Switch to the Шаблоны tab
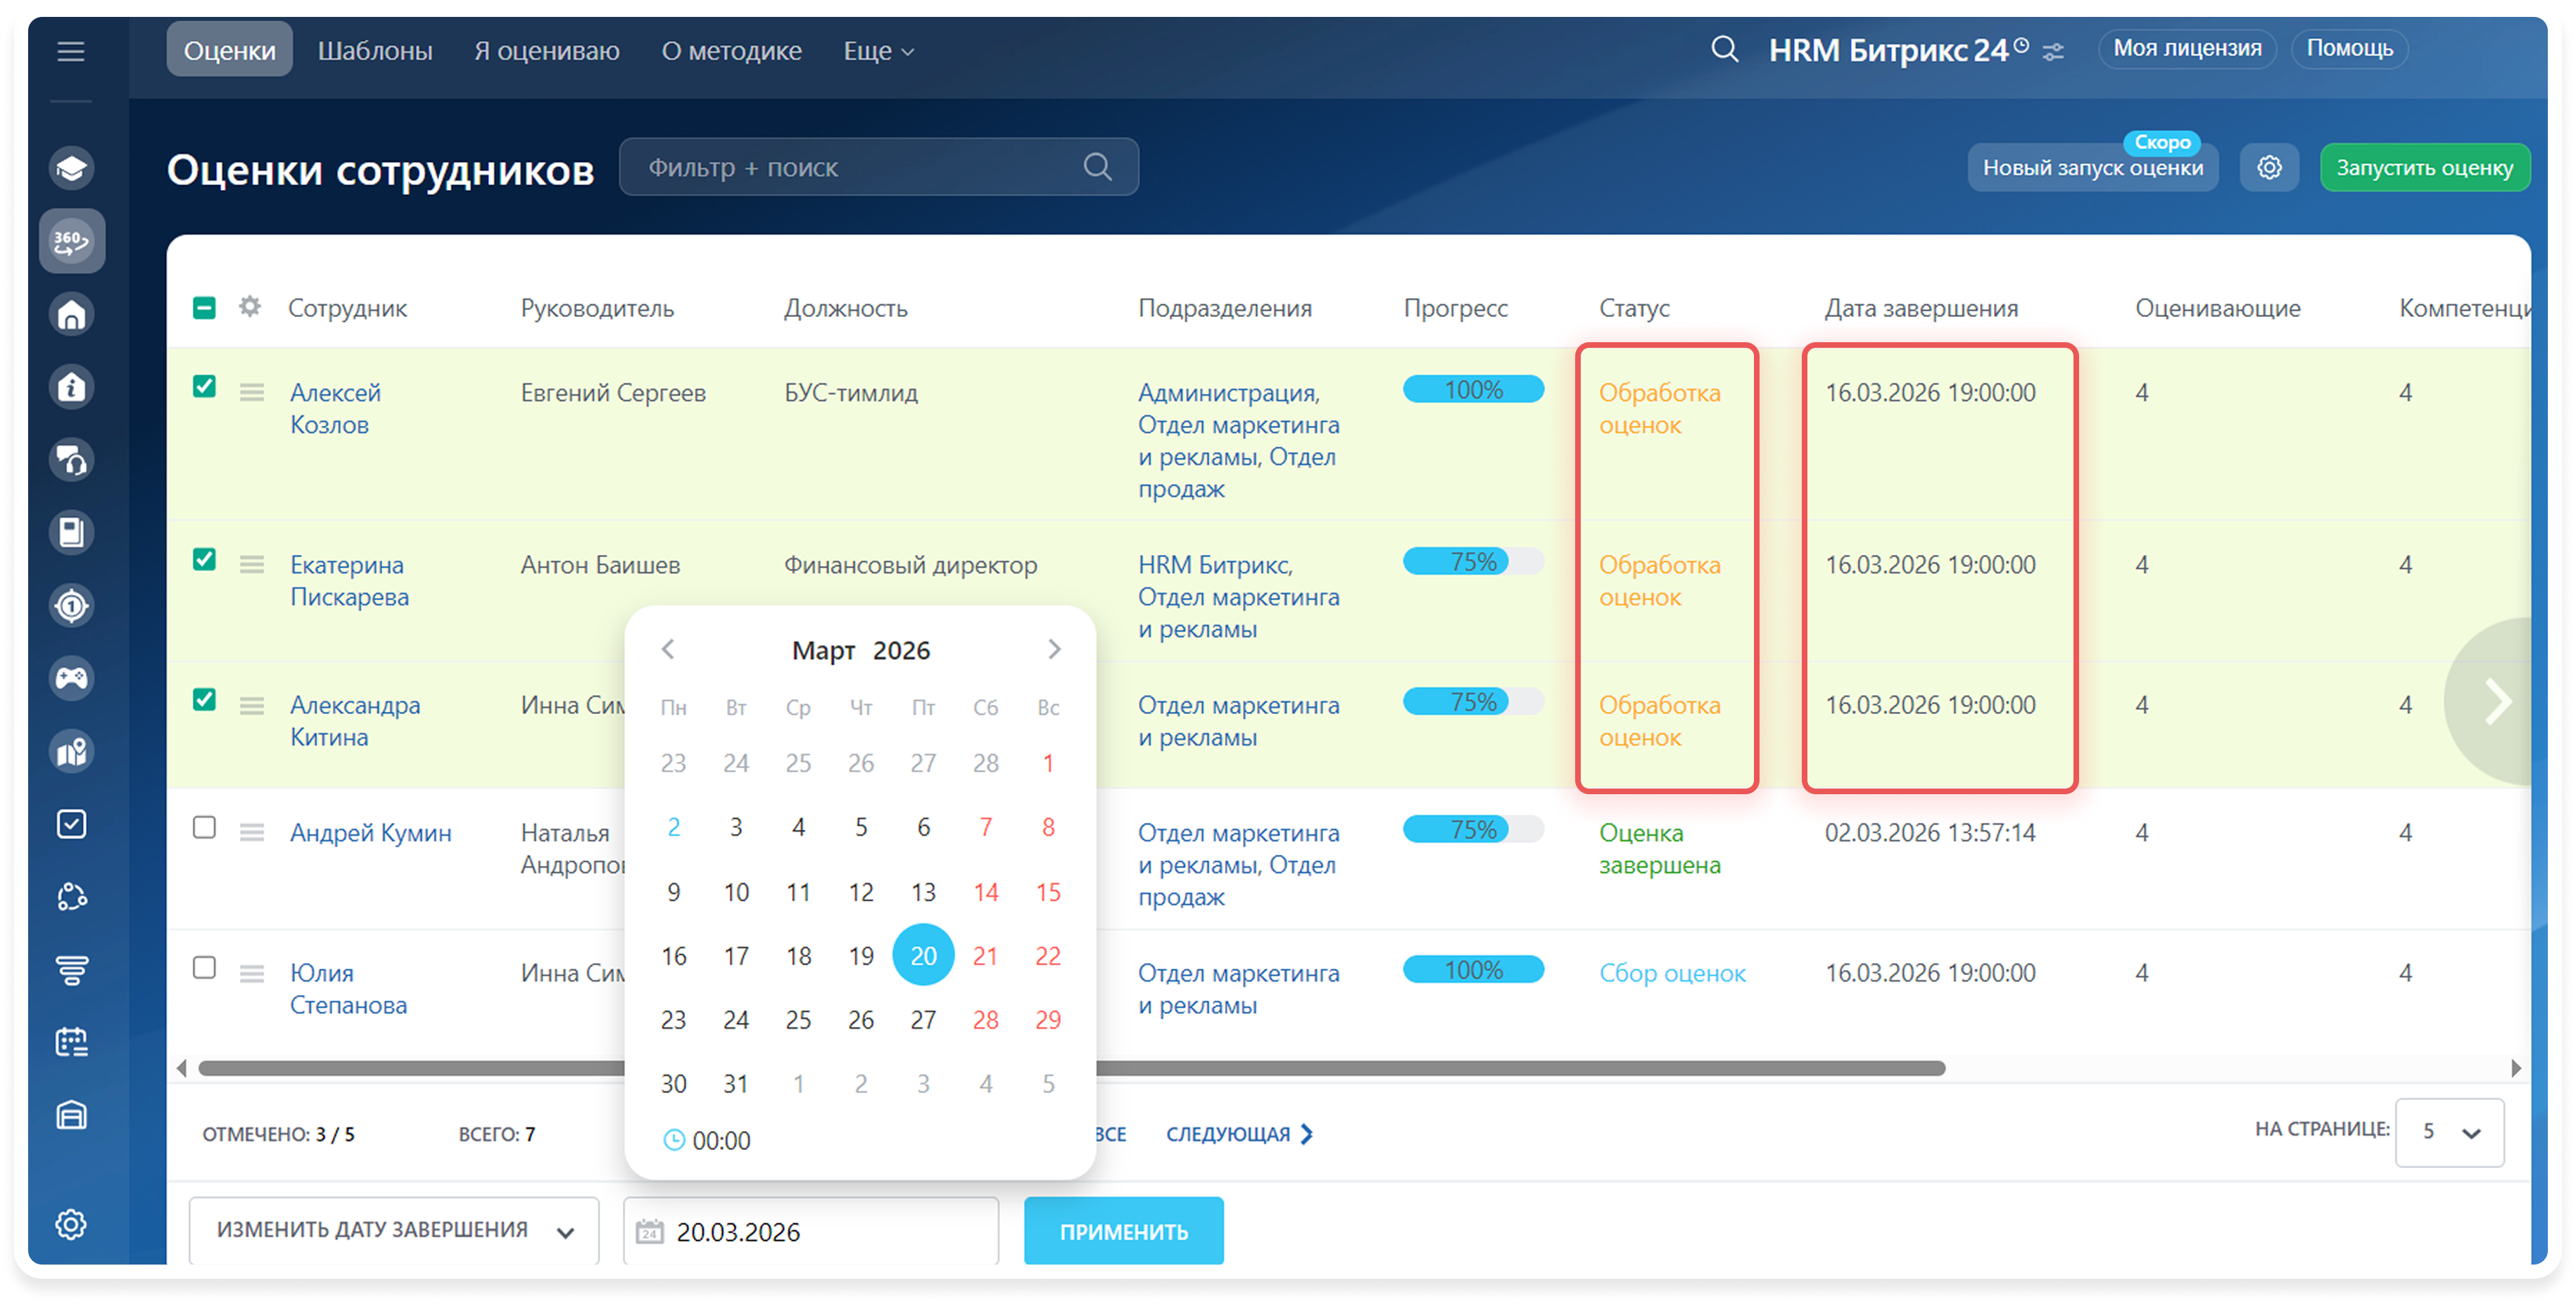Screen dimensions: 2576x1304 coord(375,51)
